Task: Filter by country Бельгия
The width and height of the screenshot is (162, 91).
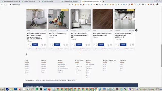Action: (x=44, y=64)
